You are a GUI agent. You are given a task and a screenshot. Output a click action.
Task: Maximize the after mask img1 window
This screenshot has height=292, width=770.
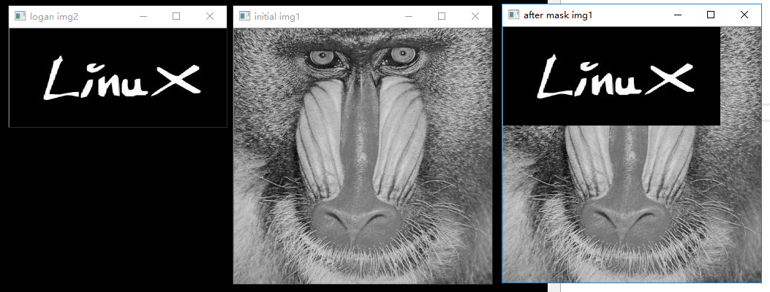pyautogui.click(x=711, y=15)
